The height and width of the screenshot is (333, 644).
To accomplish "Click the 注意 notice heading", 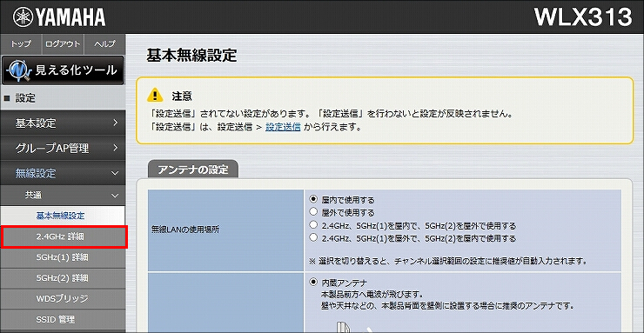I will [182, 97].
